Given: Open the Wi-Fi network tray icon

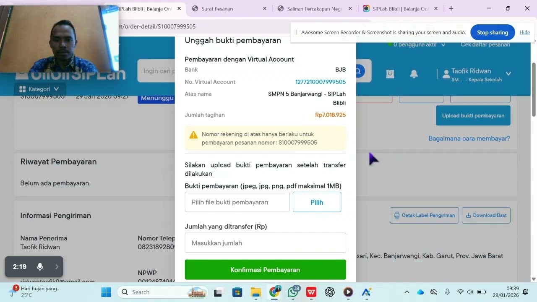Looking at the screenshot, I should (x=461, y=292).
